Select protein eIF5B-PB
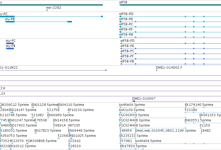 pyautogui.click(x=127, y=61)
